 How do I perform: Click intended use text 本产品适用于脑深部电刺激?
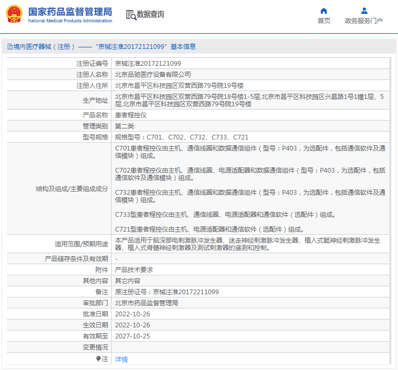pos(248,244)
